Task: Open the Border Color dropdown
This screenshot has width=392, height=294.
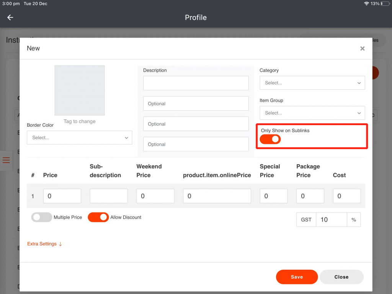Action: [79, 138]
